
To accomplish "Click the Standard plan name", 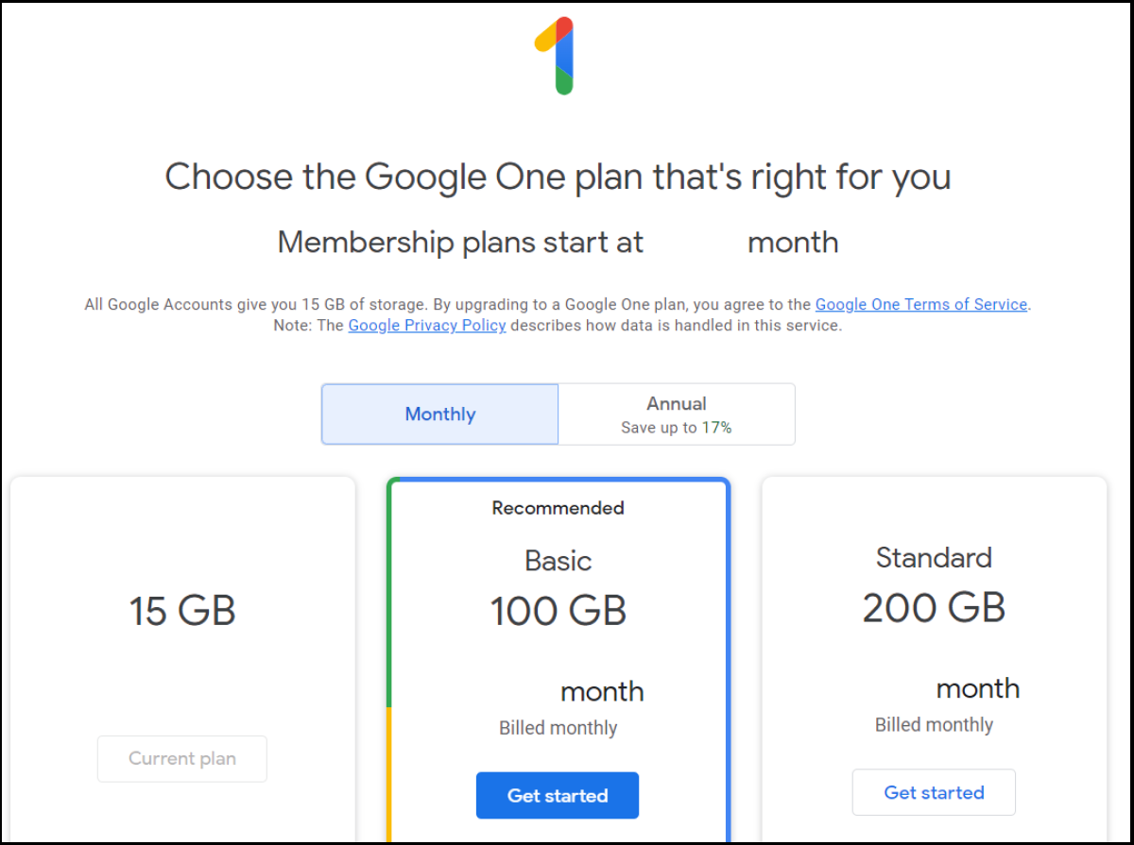I will [934, 558].
